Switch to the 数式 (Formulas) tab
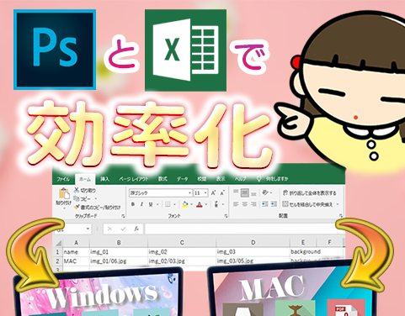This screenshot has height=316, width=405. click(163, 179)
